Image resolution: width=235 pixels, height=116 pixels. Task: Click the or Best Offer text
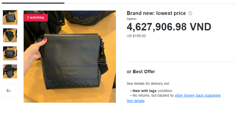click(141, 72)
